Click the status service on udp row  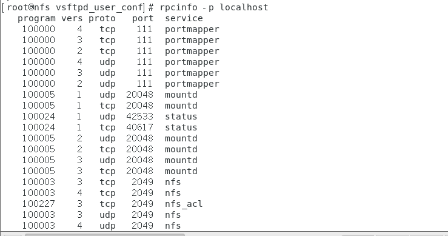[x=181, y=116]
